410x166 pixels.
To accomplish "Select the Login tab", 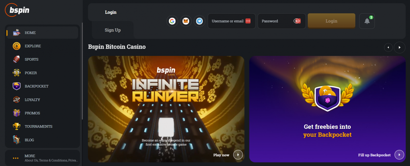I will click(111, 12).
